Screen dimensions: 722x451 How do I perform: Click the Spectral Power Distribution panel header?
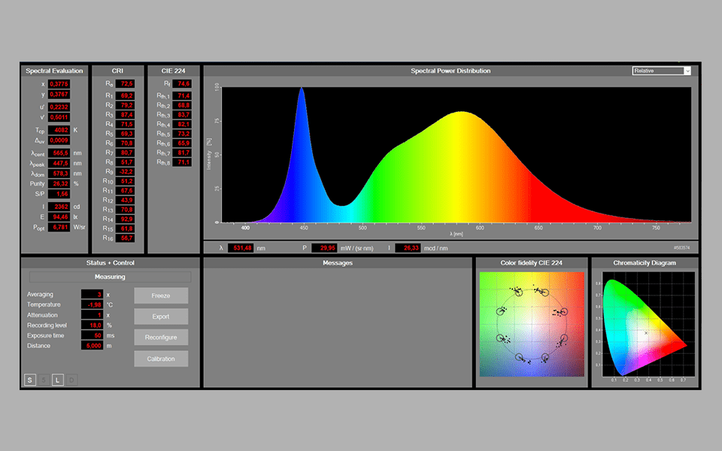click(x=450, y=70)
